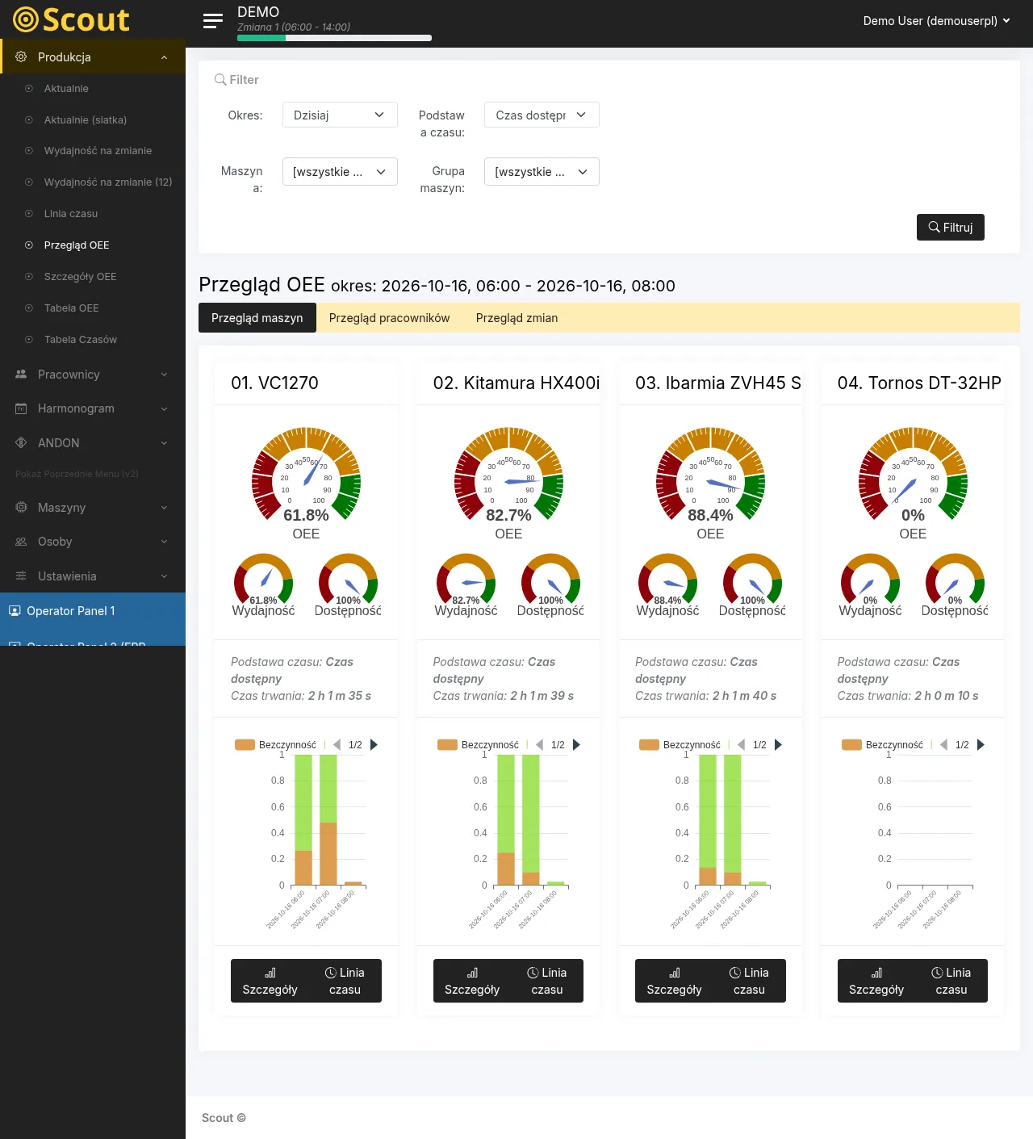Open Aktualnie (siatka) in sidebar
The height and width of the screenshot is (1139, 1033).
pos(86,120)
